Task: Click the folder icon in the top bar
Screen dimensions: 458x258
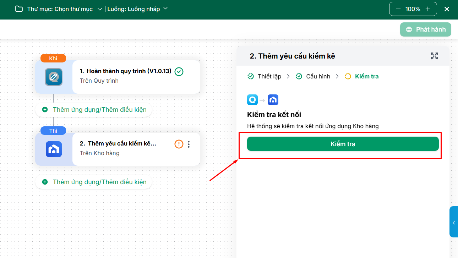Action: pos(19,9)
